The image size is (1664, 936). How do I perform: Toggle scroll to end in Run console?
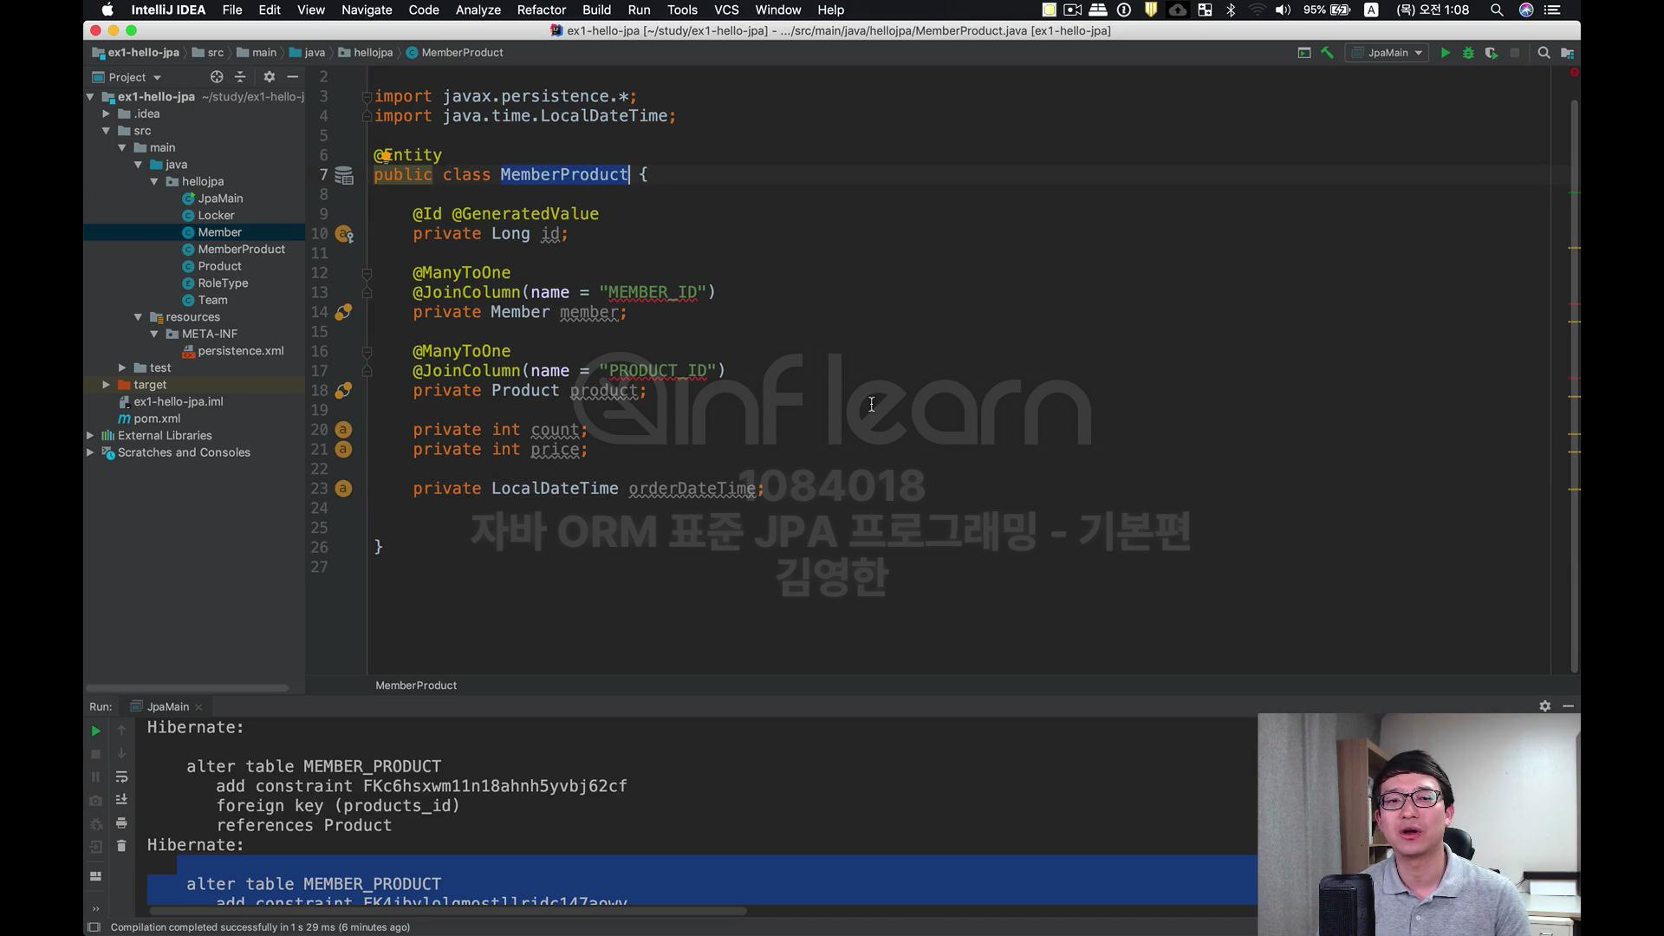pos(121,799)
